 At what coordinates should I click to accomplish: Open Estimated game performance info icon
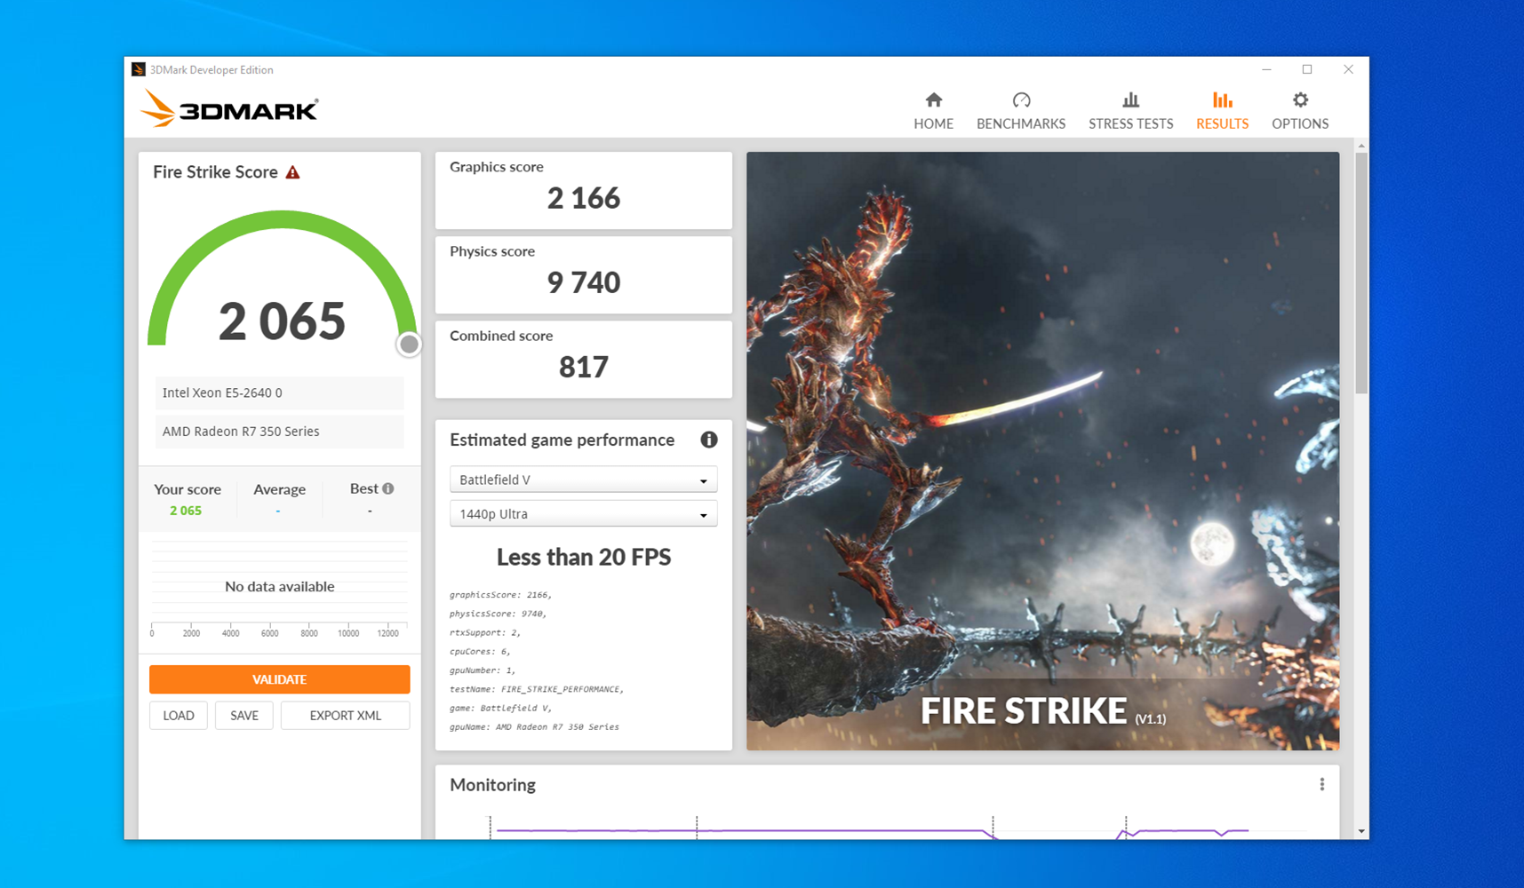[708, 440]
